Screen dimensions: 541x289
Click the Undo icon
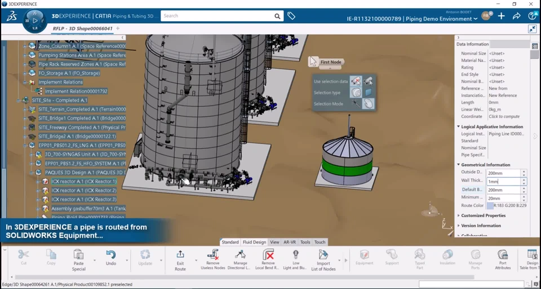(111, 255)
